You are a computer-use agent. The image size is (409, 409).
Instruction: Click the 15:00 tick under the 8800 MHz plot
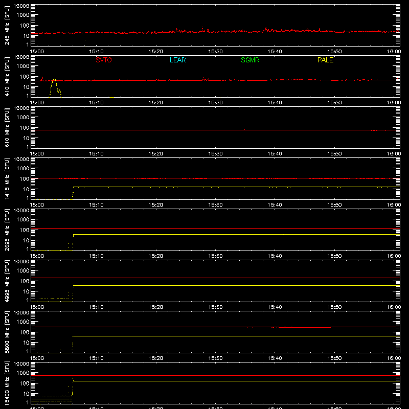click(37, 358)
